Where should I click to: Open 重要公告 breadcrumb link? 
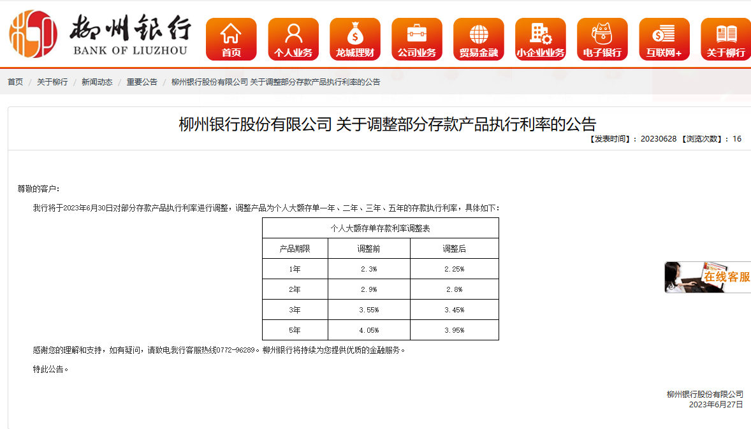(x=142, y=82)
